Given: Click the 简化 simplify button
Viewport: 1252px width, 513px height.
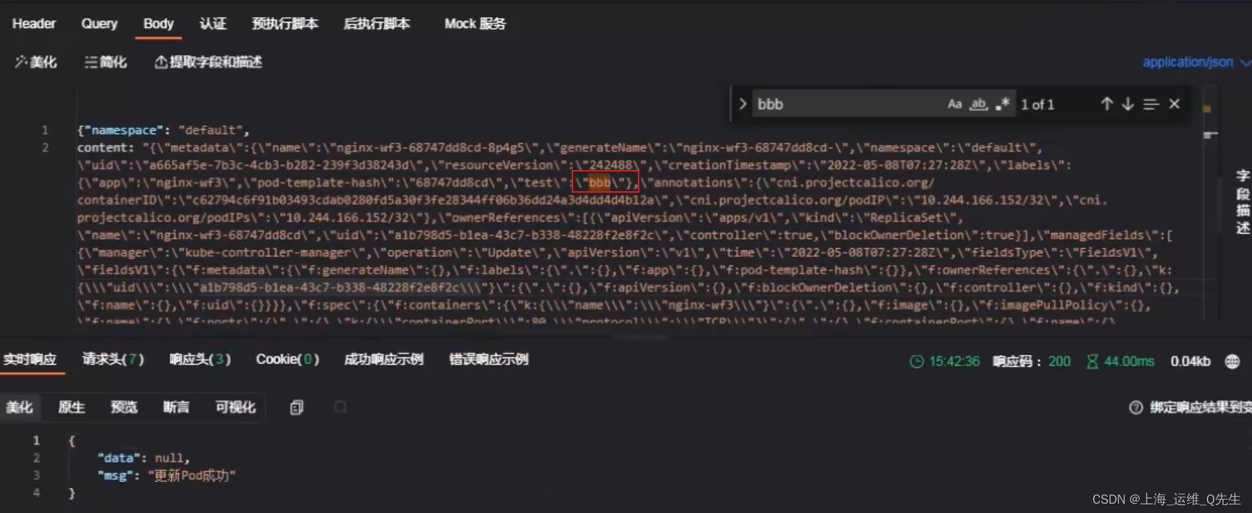Looking at the screenshot, I should (105, 62).
